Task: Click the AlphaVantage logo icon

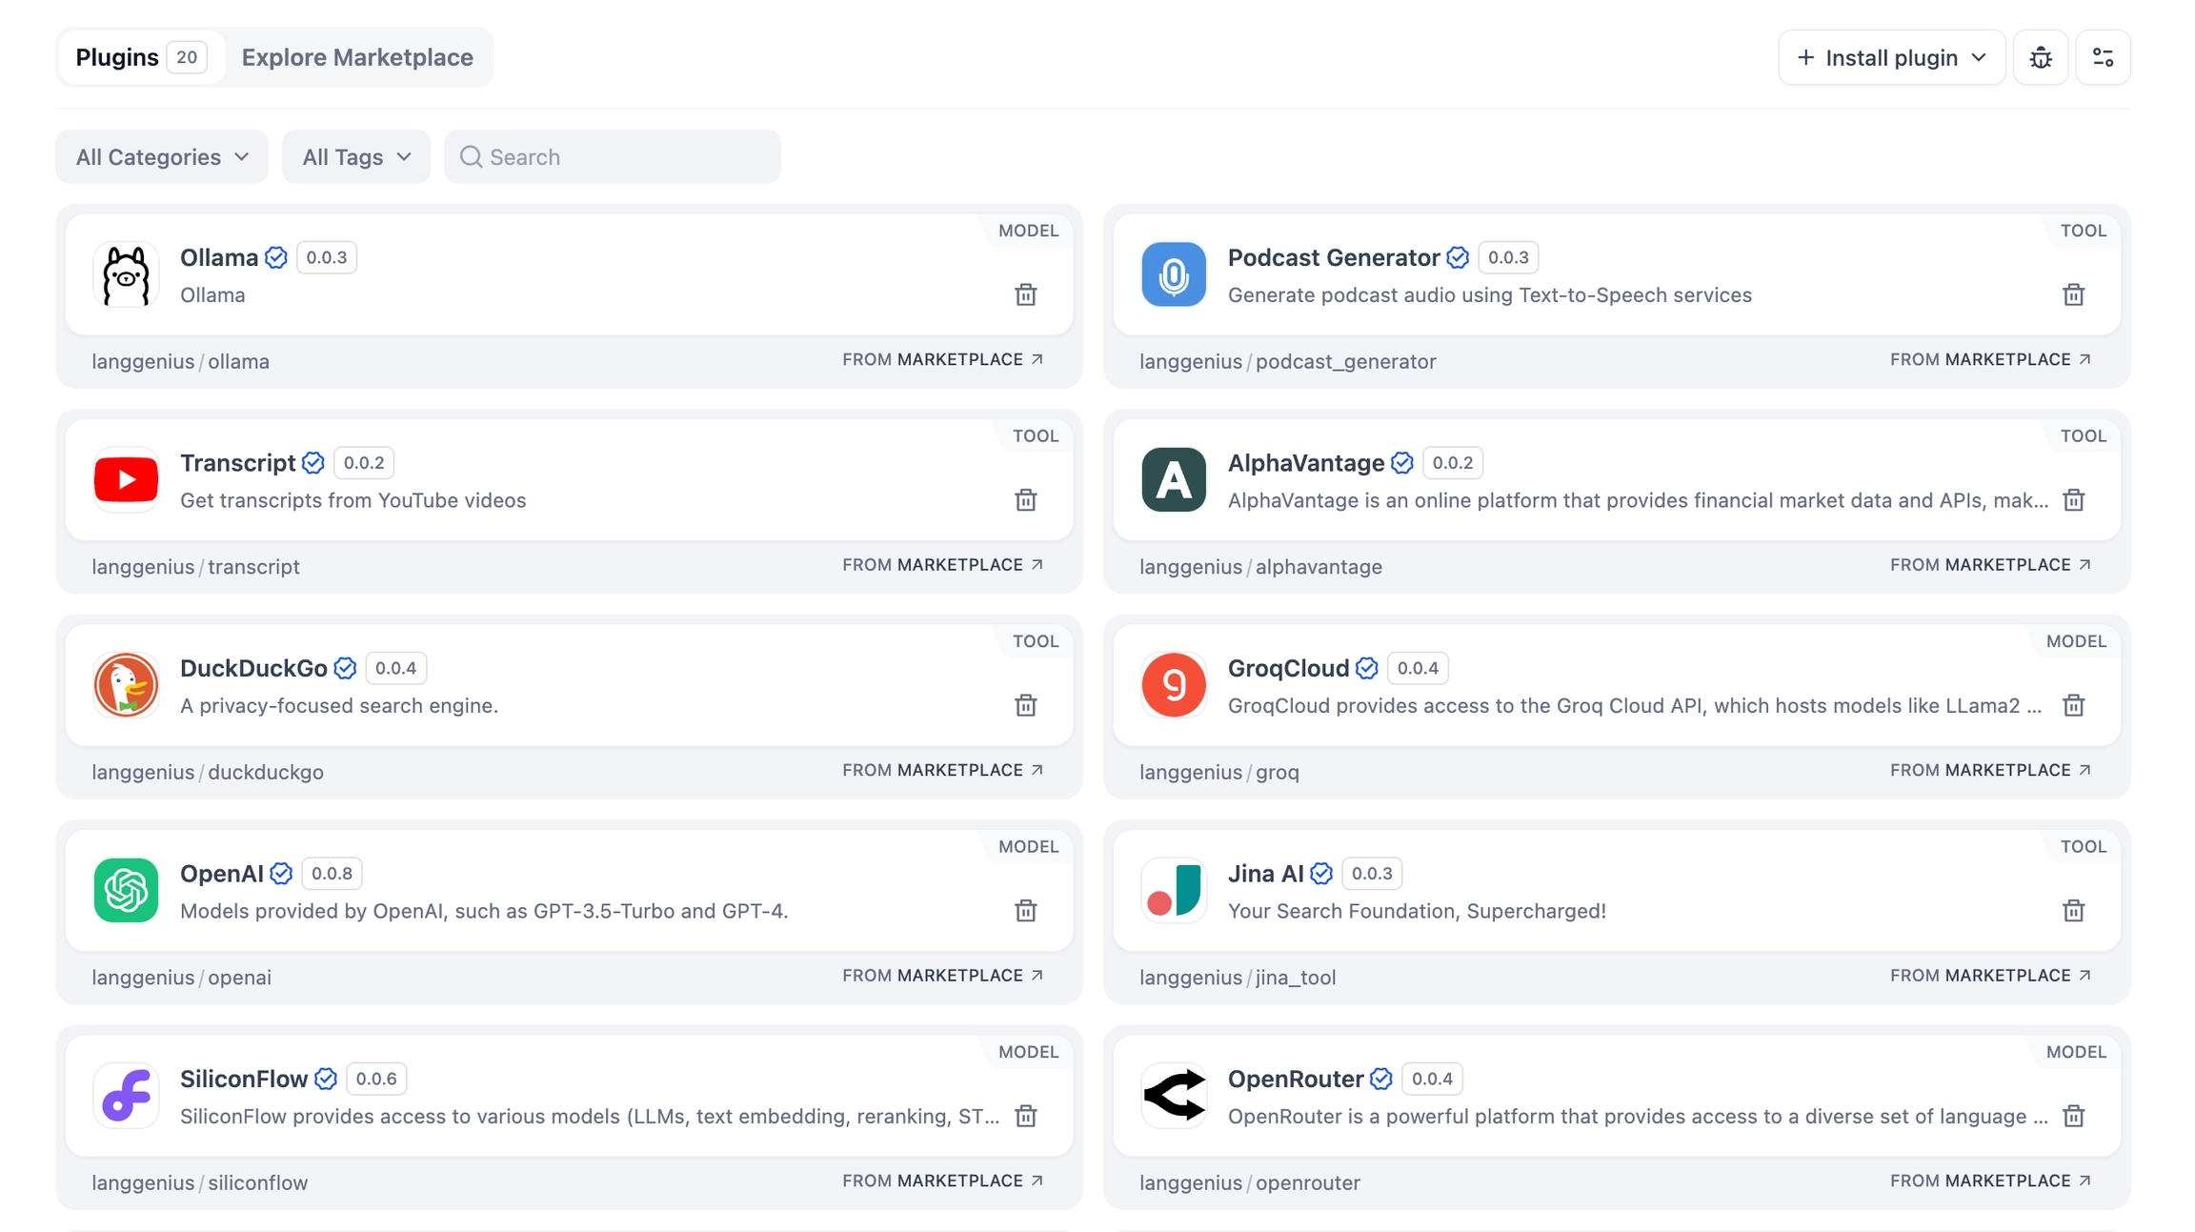Action: pyautogui.click(x=1173, y=479)
